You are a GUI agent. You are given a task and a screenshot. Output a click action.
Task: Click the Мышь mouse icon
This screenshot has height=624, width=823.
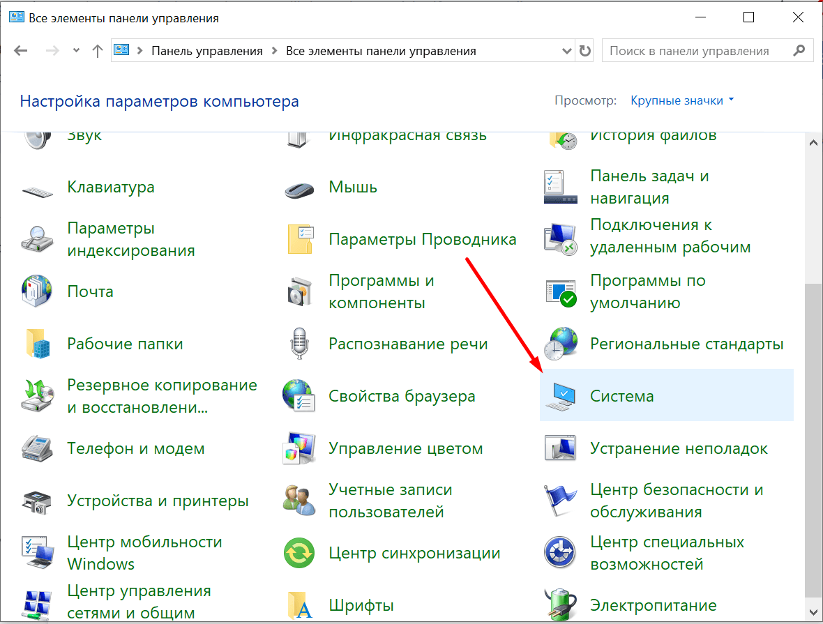tap(299, 190)
